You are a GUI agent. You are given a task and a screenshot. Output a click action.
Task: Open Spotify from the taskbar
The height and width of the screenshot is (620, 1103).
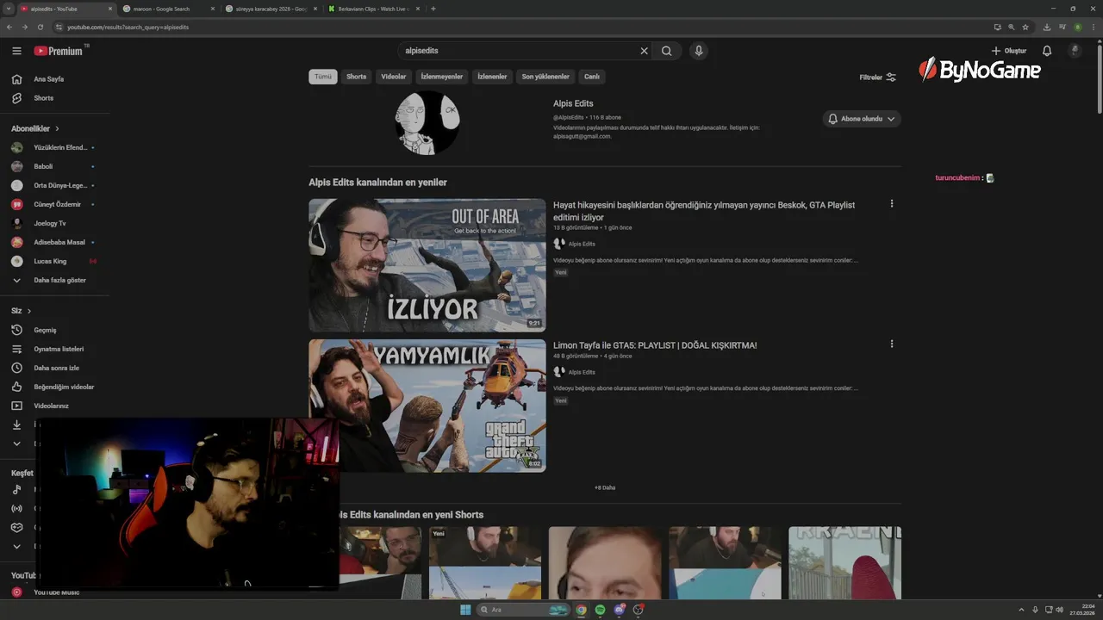click(601, 610)
